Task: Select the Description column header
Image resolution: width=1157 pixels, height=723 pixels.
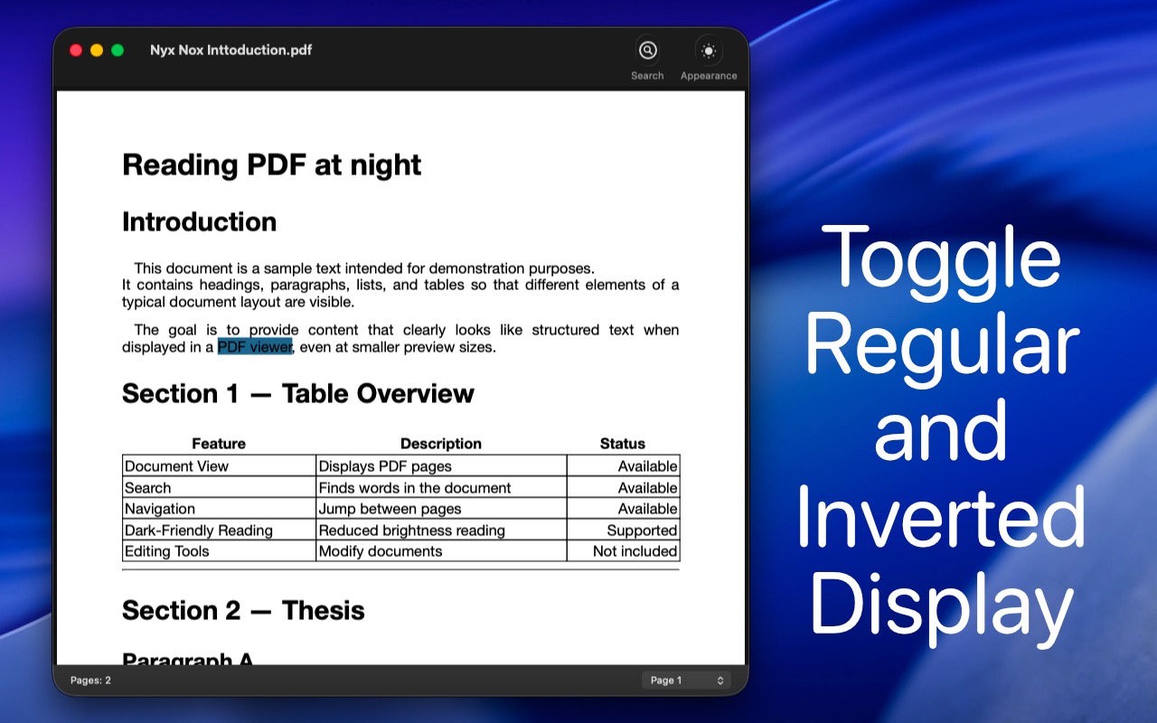Action: pos(441,444)
